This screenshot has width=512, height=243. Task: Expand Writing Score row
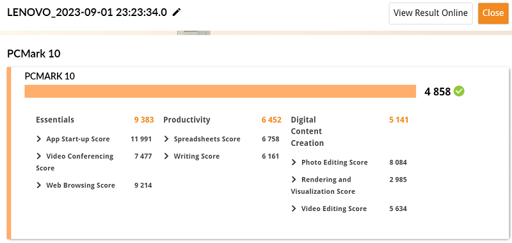tap(166, 156)
